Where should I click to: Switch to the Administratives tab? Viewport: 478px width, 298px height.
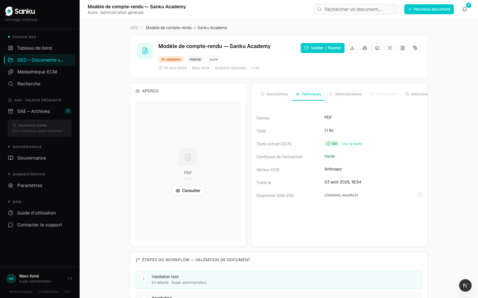tap(345, 94)
